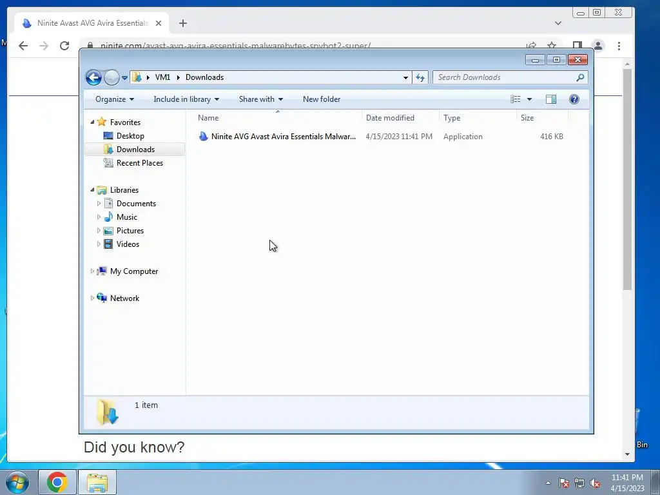Sort by Date modified column
The height and width of the screenshot is (495, 660).
(x=400, y=118)
